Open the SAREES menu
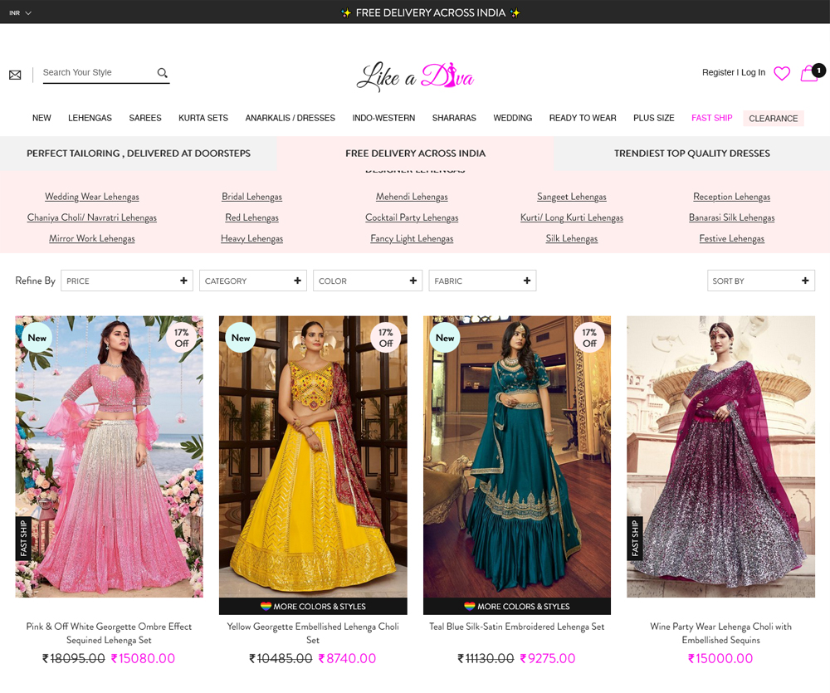The width and height of the screenshot is (830, 693). (145, 118)
